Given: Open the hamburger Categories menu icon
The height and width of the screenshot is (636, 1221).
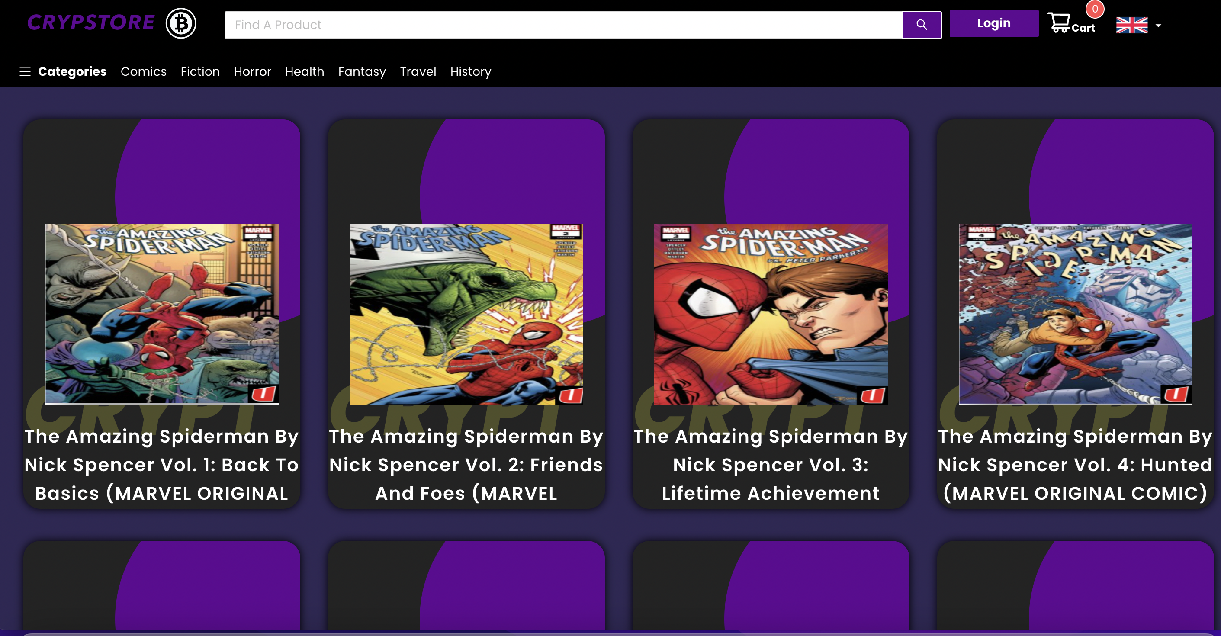Looking at the screenshot, I should pyautogui.click(x=25, y=71).
